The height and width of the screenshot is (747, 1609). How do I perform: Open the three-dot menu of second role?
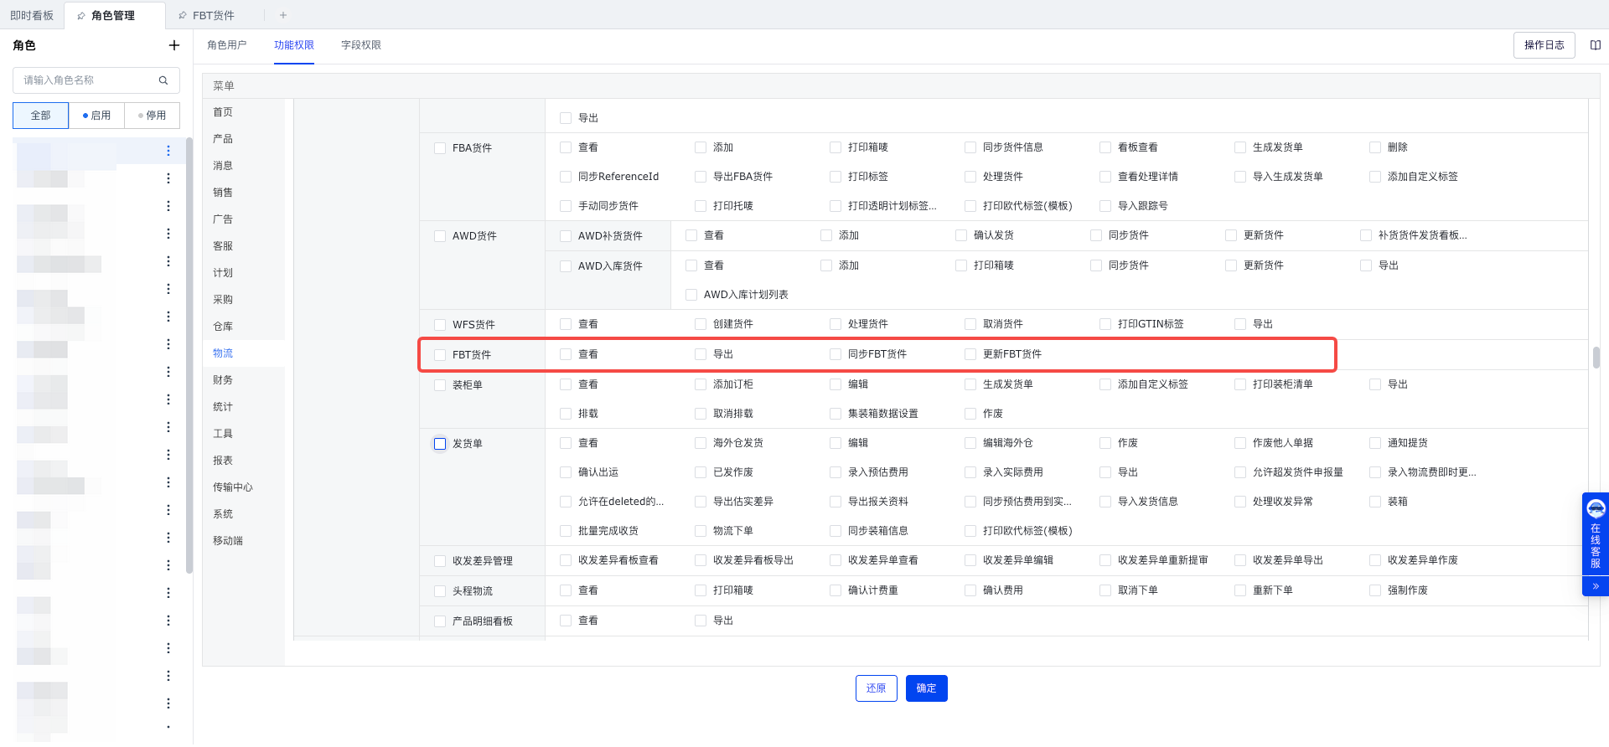click(x=168, y=178)
